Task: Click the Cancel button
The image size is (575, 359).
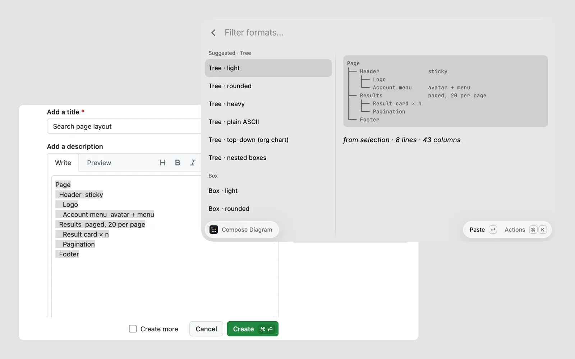Action: (x=206, y=329)
